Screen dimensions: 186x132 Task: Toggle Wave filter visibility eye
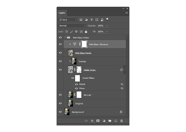[76, 88]
